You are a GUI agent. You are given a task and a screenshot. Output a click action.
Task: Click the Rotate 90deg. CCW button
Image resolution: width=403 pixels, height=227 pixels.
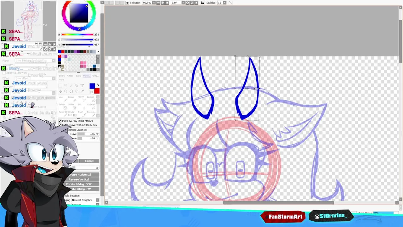tap(80, 184)
